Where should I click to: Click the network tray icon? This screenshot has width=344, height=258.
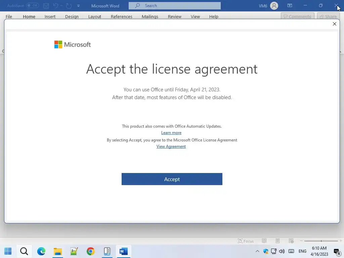pos(273,251)
